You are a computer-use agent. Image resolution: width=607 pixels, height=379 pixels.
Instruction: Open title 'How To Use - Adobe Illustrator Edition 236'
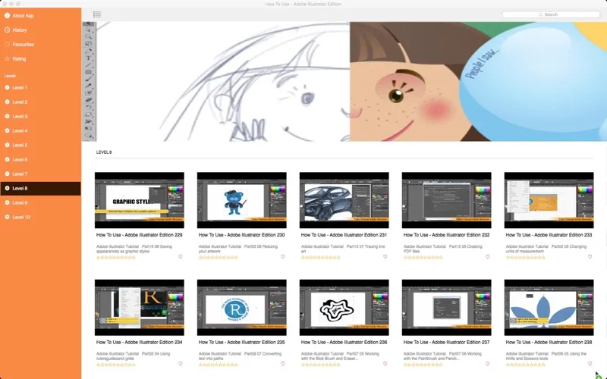point(344,343)
